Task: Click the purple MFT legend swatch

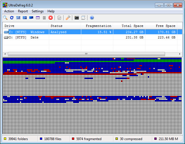Action: tap(155, 139)
